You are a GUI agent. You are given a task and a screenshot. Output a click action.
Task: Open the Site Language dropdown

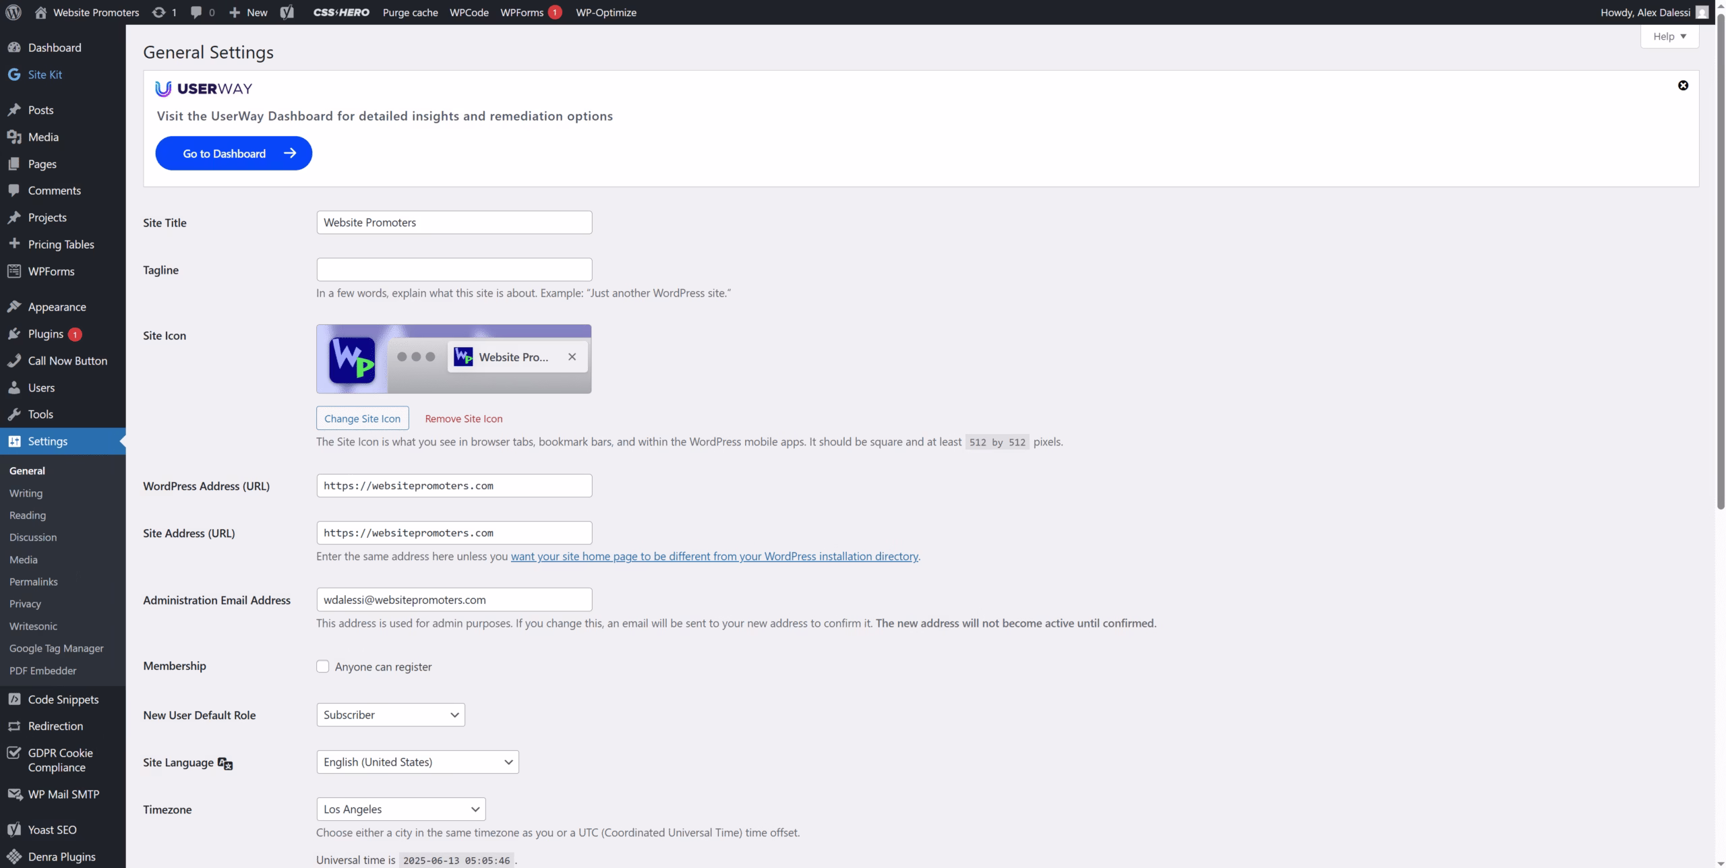pos(417,762)
